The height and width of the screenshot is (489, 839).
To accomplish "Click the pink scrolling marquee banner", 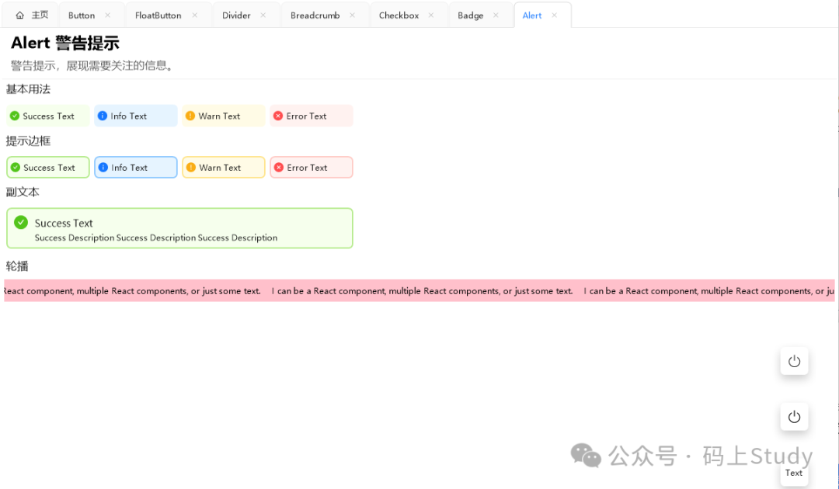I will [x=419, y=291].
